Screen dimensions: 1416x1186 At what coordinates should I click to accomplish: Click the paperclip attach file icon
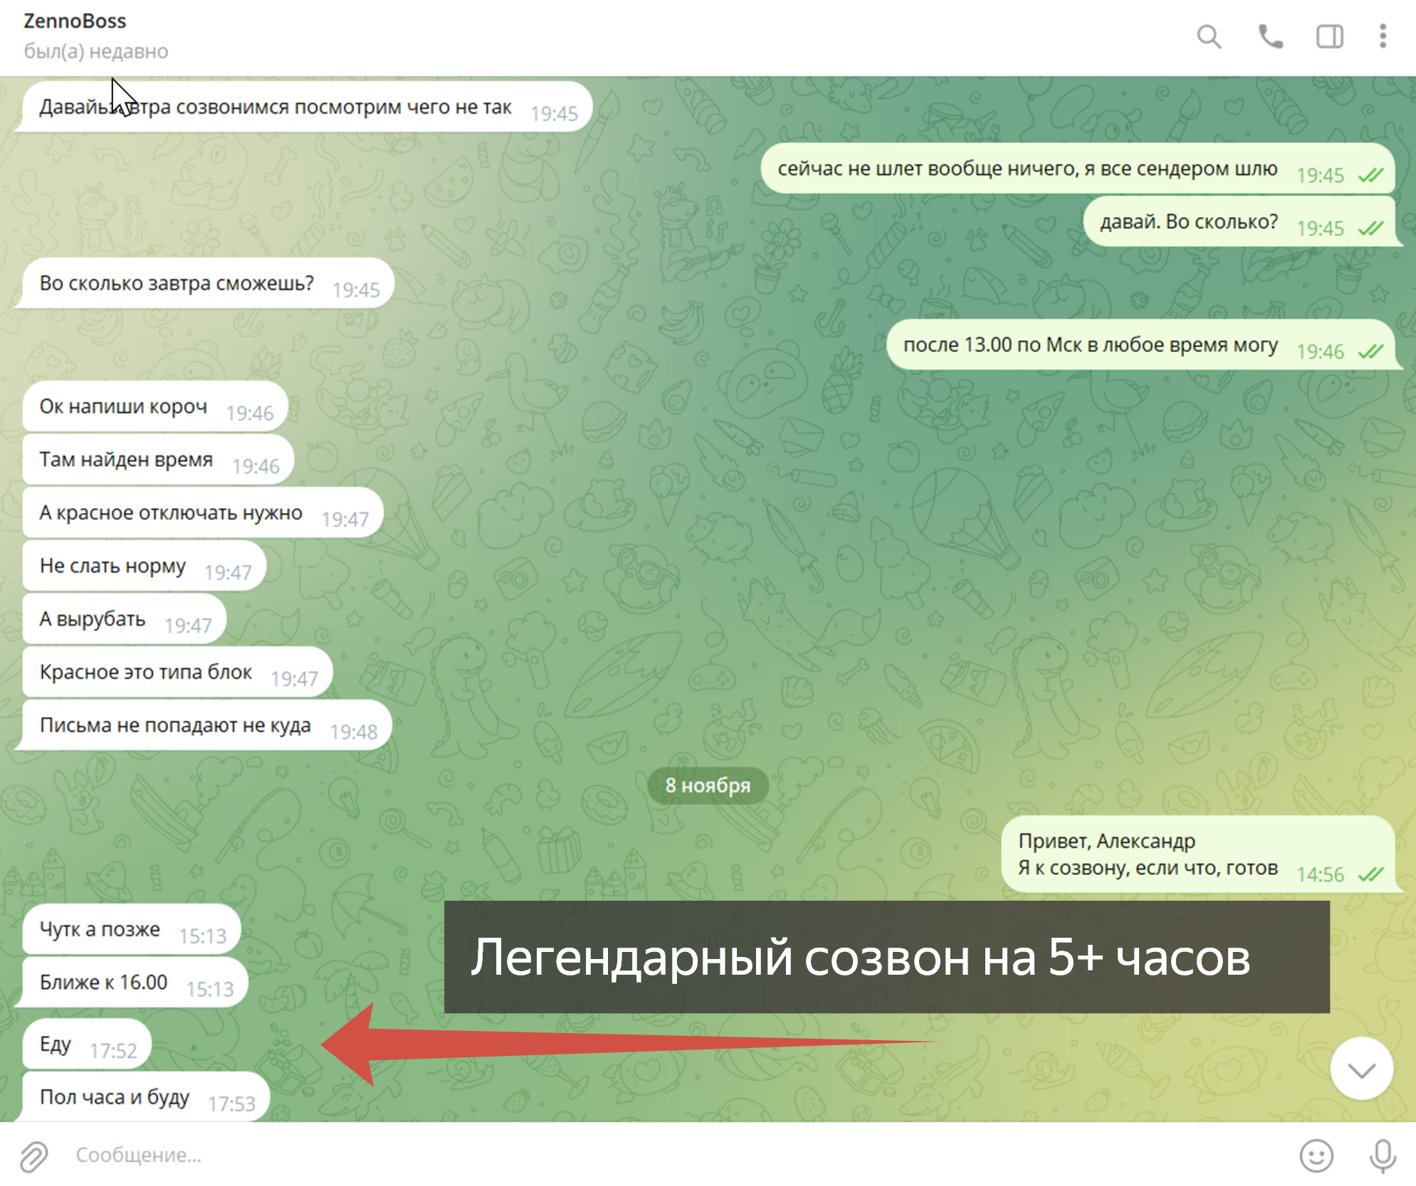tap(33, 1155)
